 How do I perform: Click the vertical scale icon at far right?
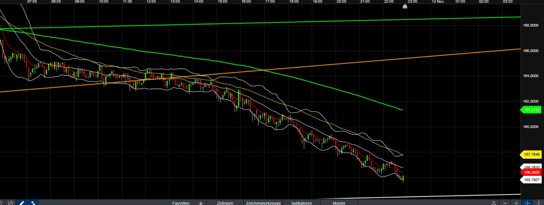pos(538,203)
